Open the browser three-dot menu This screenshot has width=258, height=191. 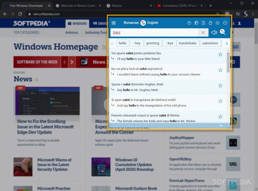coord(253,14)
